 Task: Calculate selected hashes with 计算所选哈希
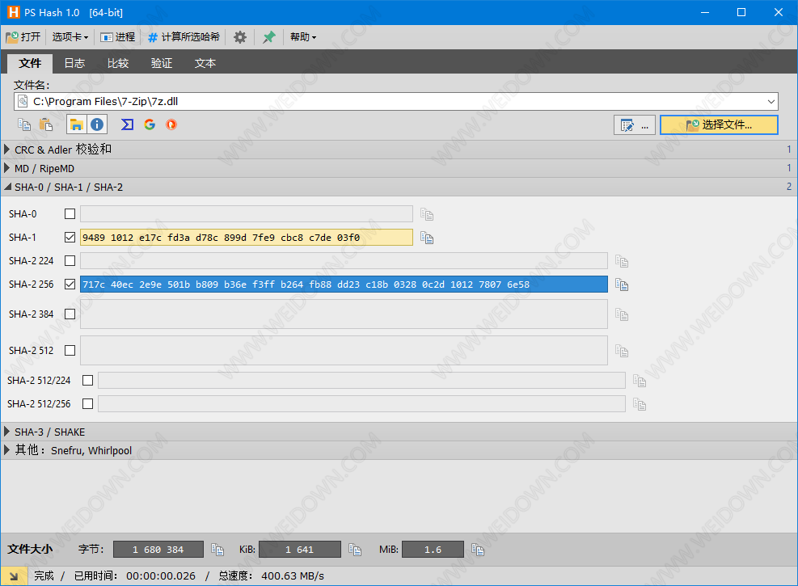click(184, 37)
